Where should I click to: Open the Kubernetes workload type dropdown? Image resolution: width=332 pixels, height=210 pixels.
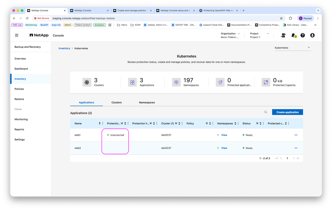(x=292, y=48)
